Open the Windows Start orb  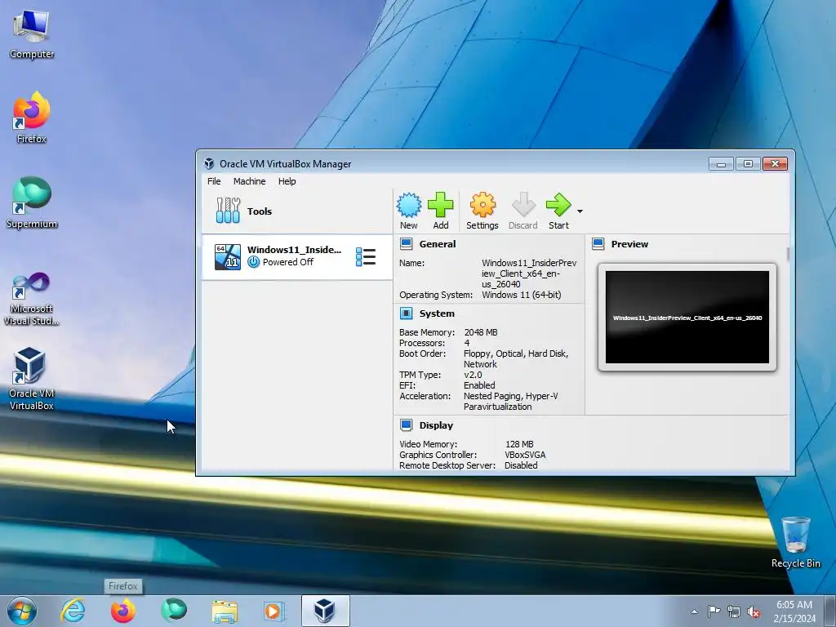(x=22, y=611)
